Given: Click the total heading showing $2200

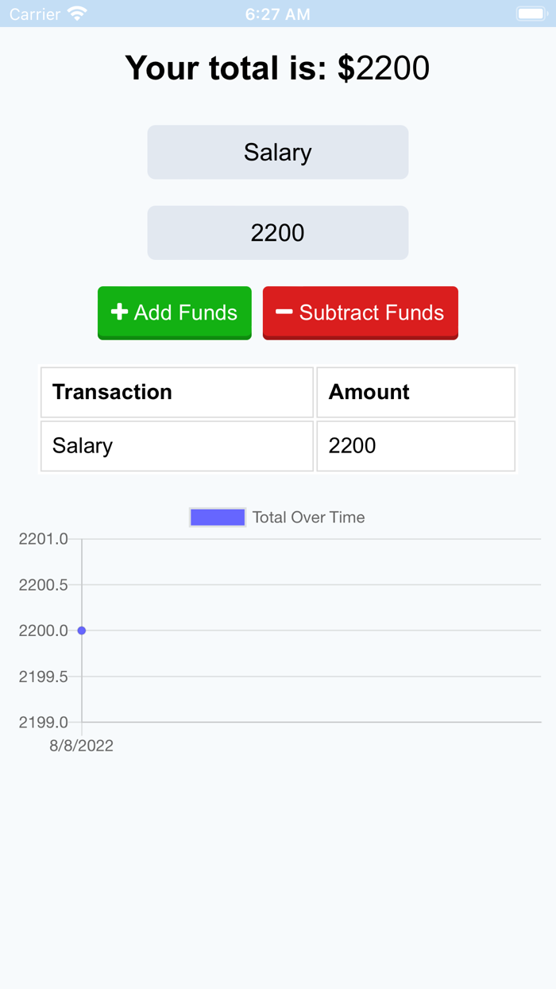Looking at the screenshot, I should [x=277, y=68].
